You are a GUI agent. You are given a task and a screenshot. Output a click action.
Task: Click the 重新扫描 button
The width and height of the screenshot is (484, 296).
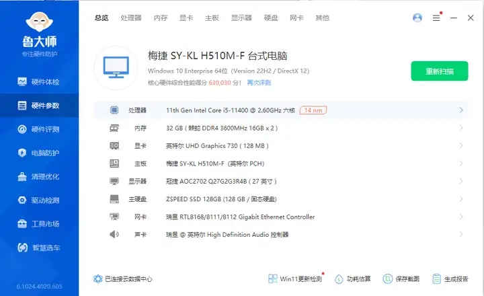click(x=439, y=71)
